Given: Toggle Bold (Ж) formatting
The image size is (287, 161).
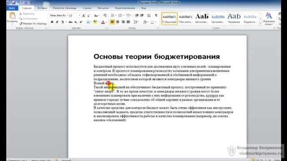Looking at the screenshot, I should pyautogui.click(x=52, y=22).
